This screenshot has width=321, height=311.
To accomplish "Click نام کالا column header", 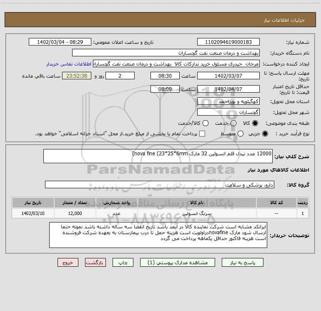I will click(x=197, y=202).
